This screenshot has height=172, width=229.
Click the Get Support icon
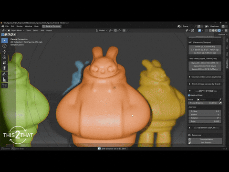(x=190, y=142)
